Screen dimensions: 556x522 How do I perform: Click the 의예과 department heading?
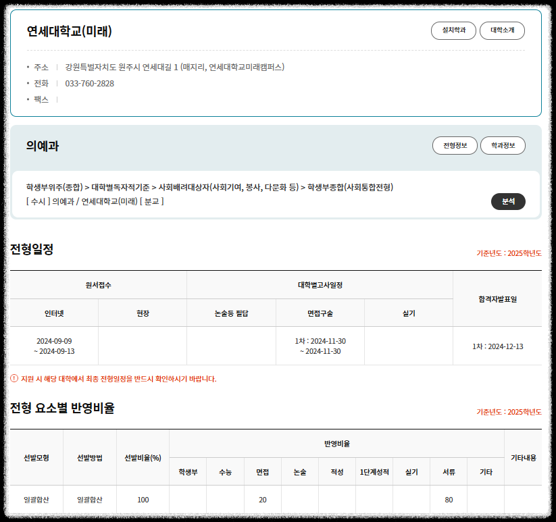point(42,146)
